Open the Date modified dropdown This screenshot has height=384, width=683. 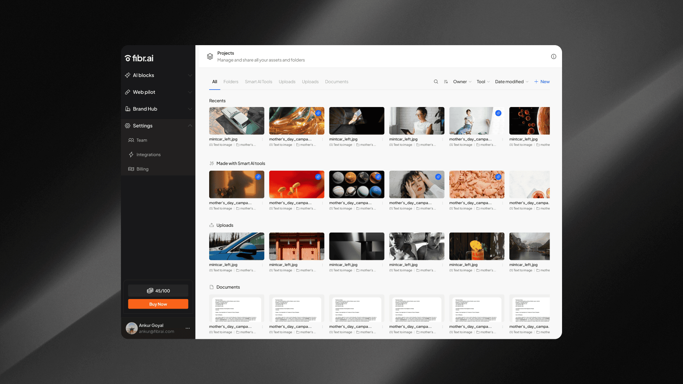tap(512, 82)
